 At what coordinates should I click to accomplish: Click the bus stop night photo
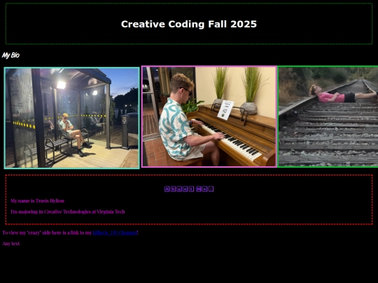click(x=72, y=118)
